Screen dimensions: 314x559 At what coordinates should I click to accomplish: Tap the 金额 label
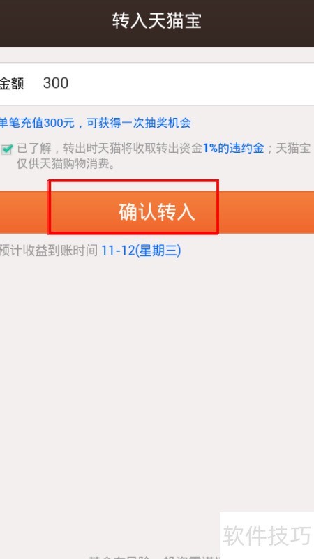pyautogui.click(x=11, y=84)
